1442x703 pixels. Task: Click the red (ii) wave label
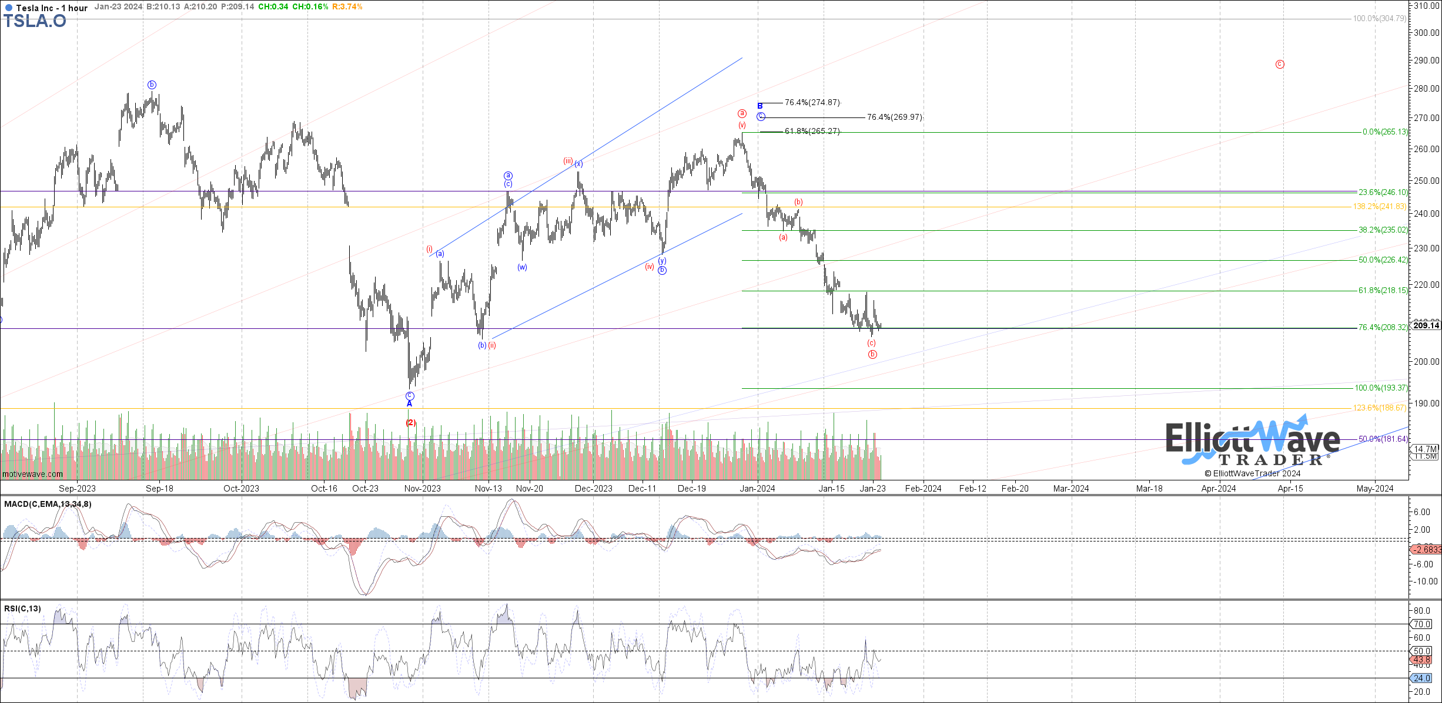[x=492, y=345]
